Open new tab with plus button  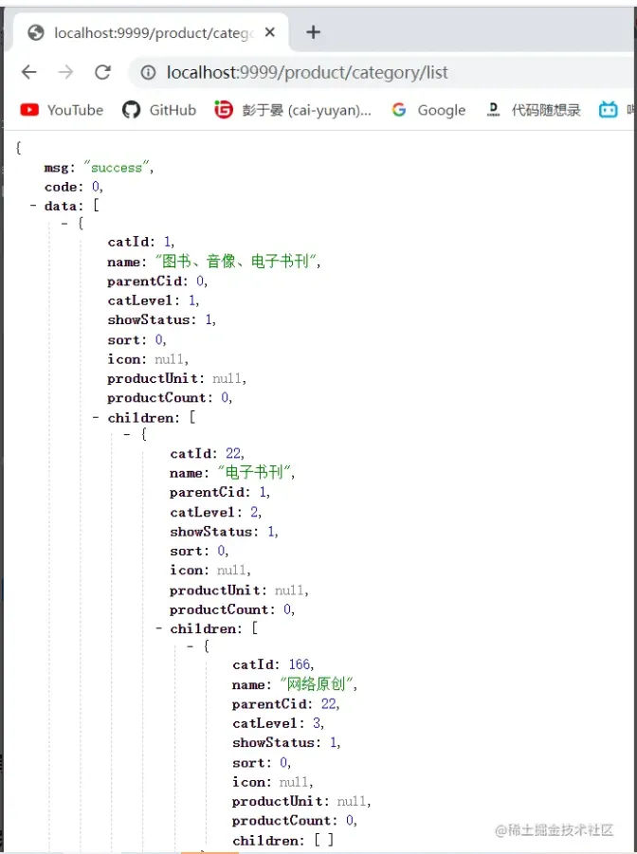click(x=314, y=32)
